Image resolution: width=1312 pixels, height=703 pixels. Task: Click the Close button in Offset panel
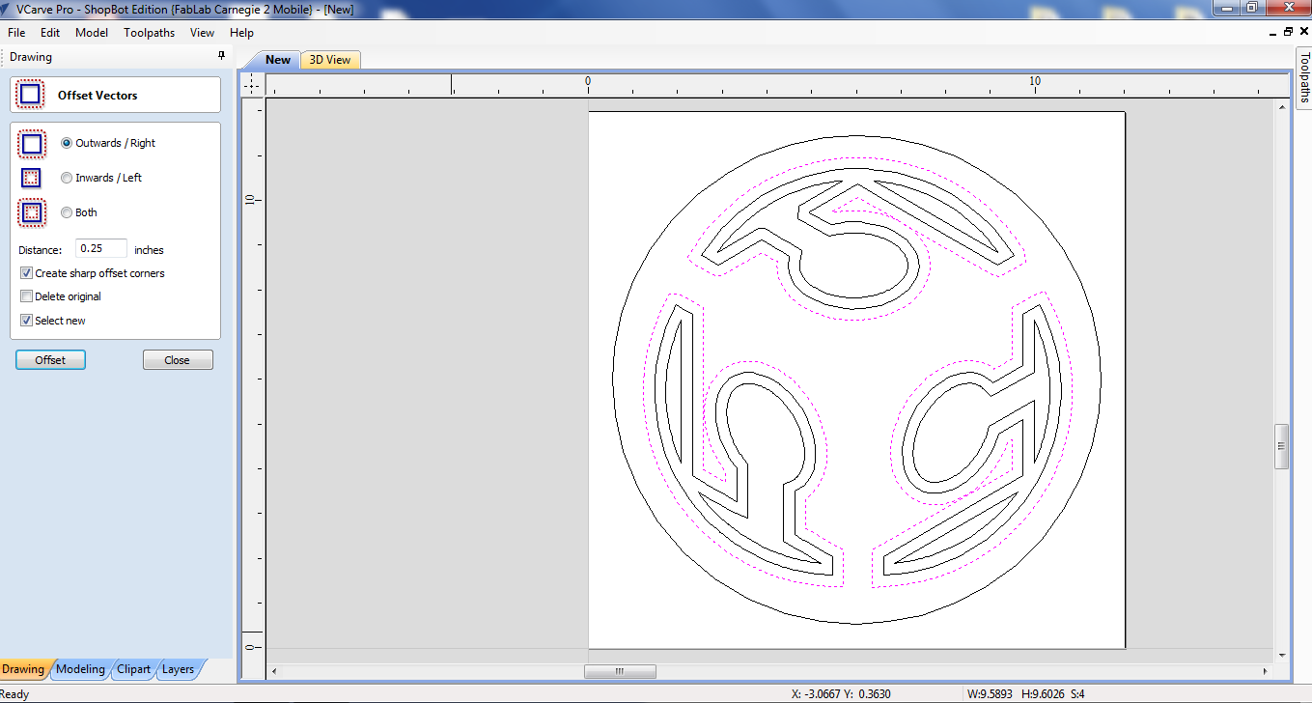(178, 360)
